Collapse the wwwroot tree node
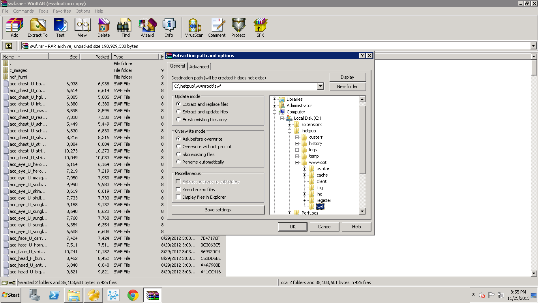 297,162
